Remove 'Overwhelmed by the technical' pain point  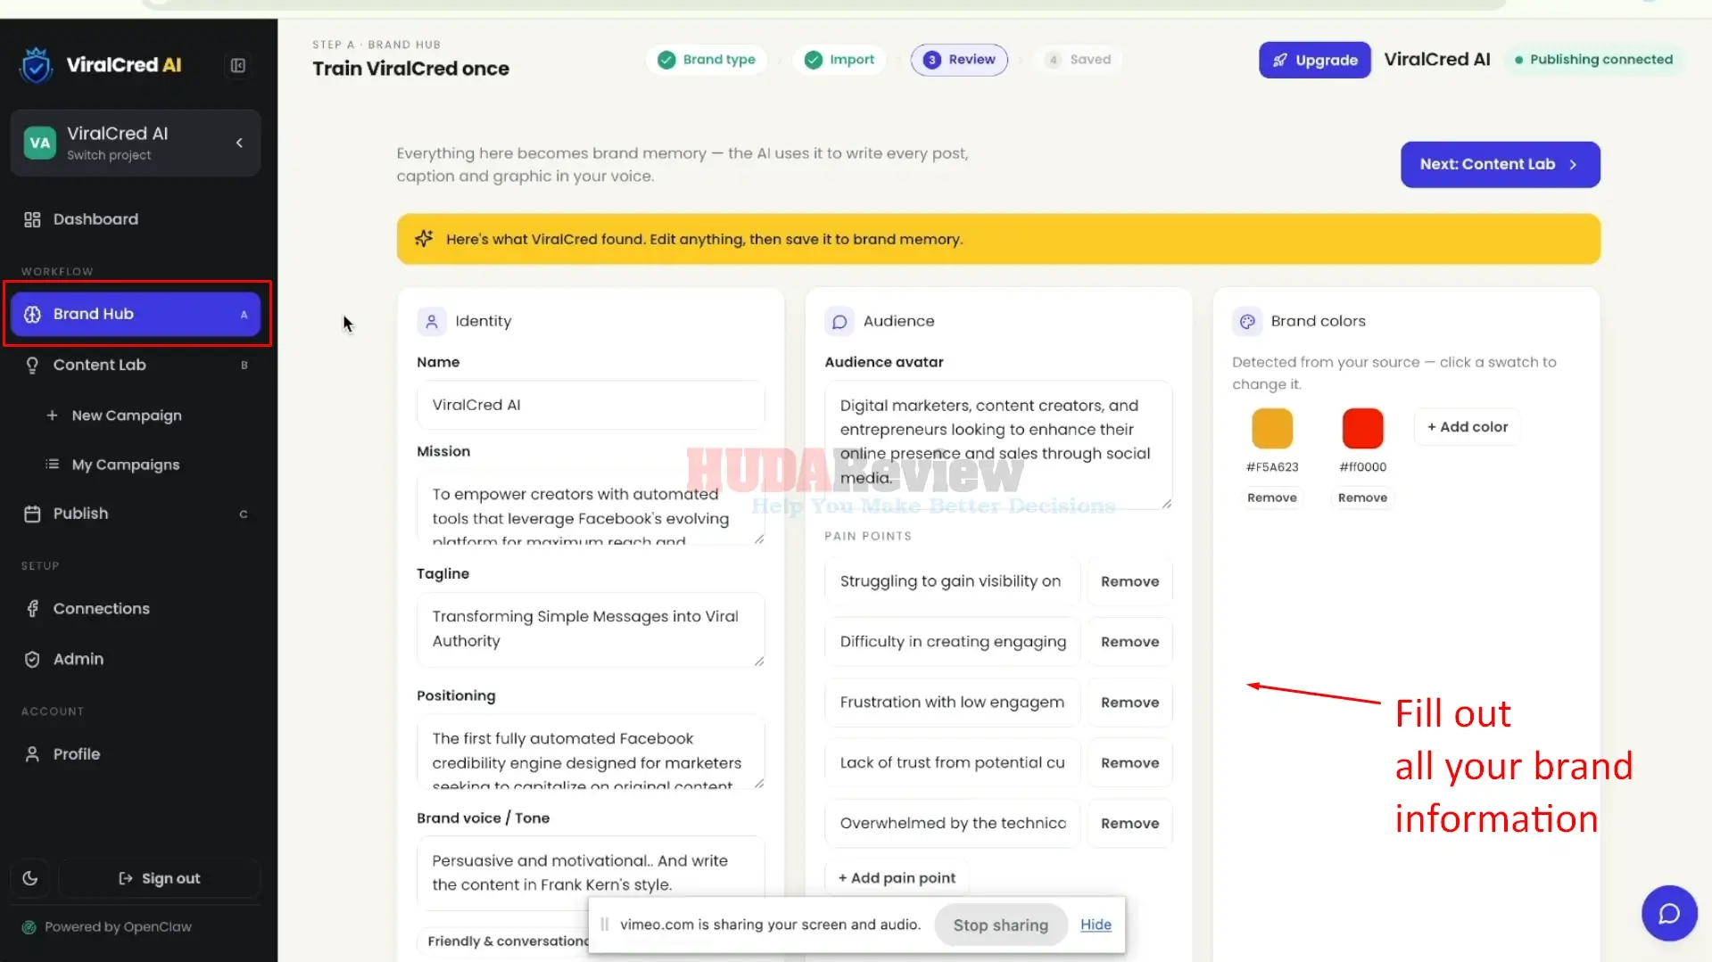click(1129, 824)
